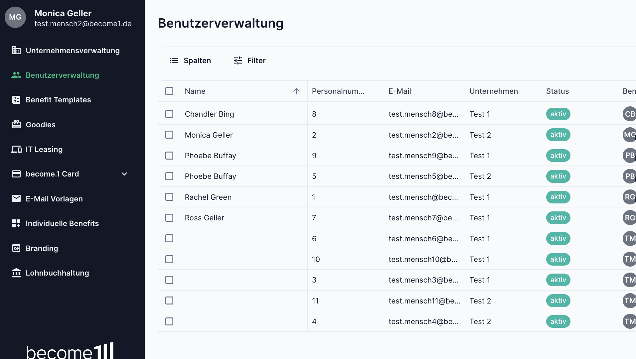Viewport: 636px width, 359px height.
Task: Select the Ross Geller row checkbox
Action: pyautogui.click(x=169, y=218)
